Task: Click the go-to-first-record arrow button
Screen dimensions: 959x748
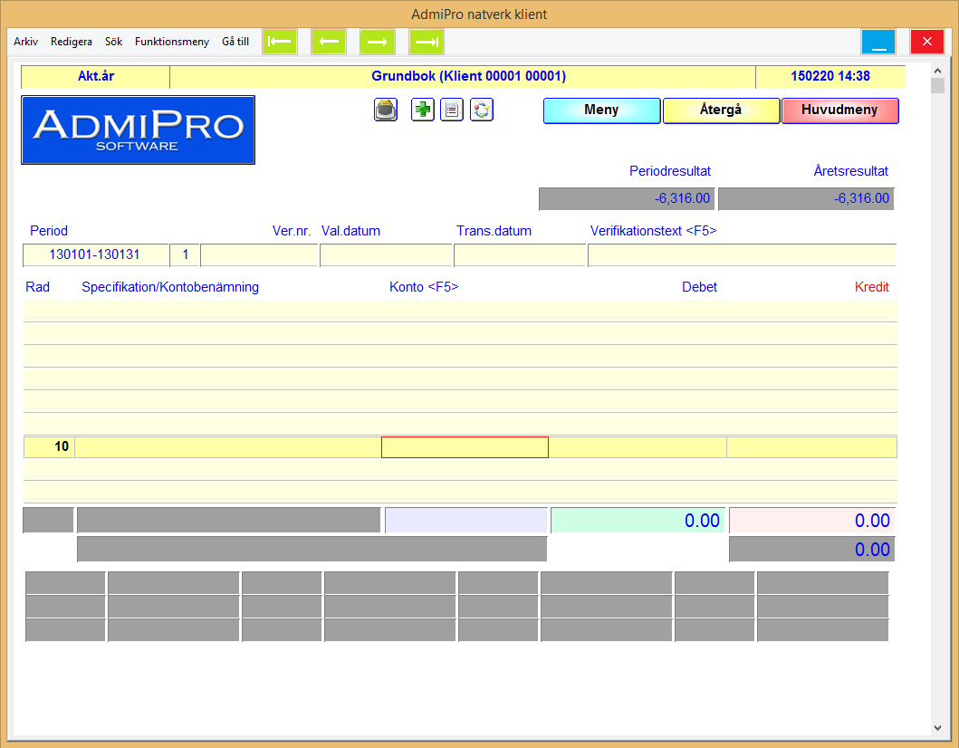Action: 280,42
